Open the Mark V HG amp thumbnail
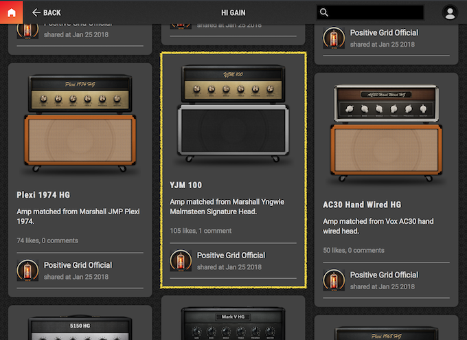This screenshot has width=467, height=340. coord(233,324)
